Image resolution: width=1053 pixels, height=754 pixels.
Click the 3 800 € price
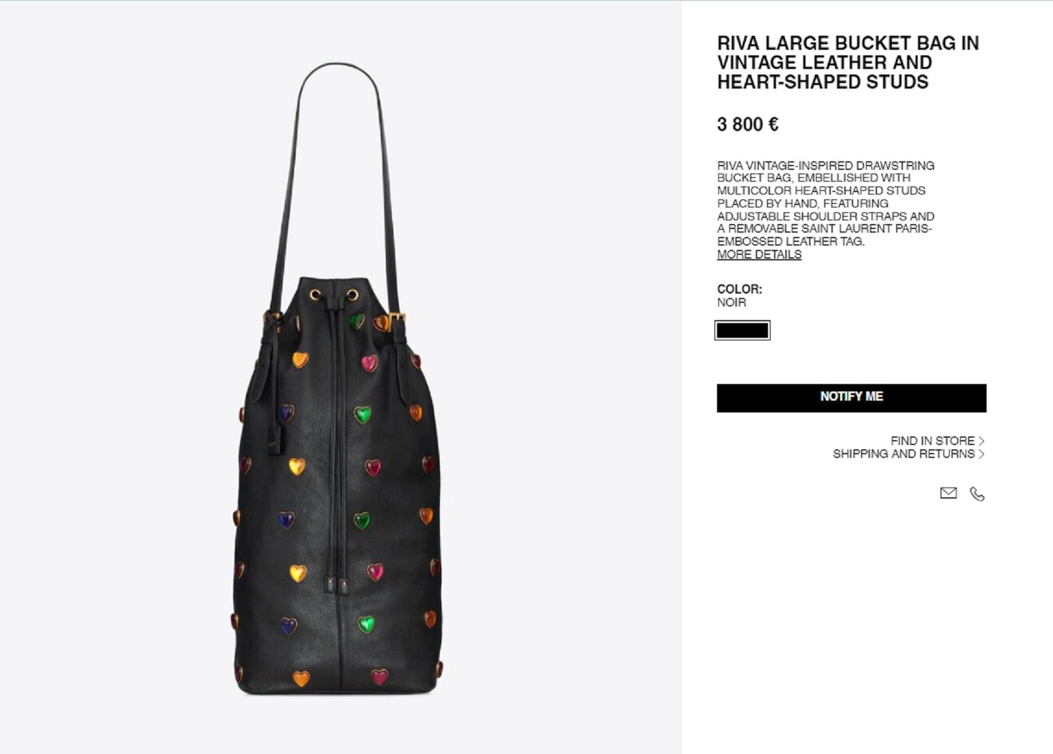coord(748,125)
